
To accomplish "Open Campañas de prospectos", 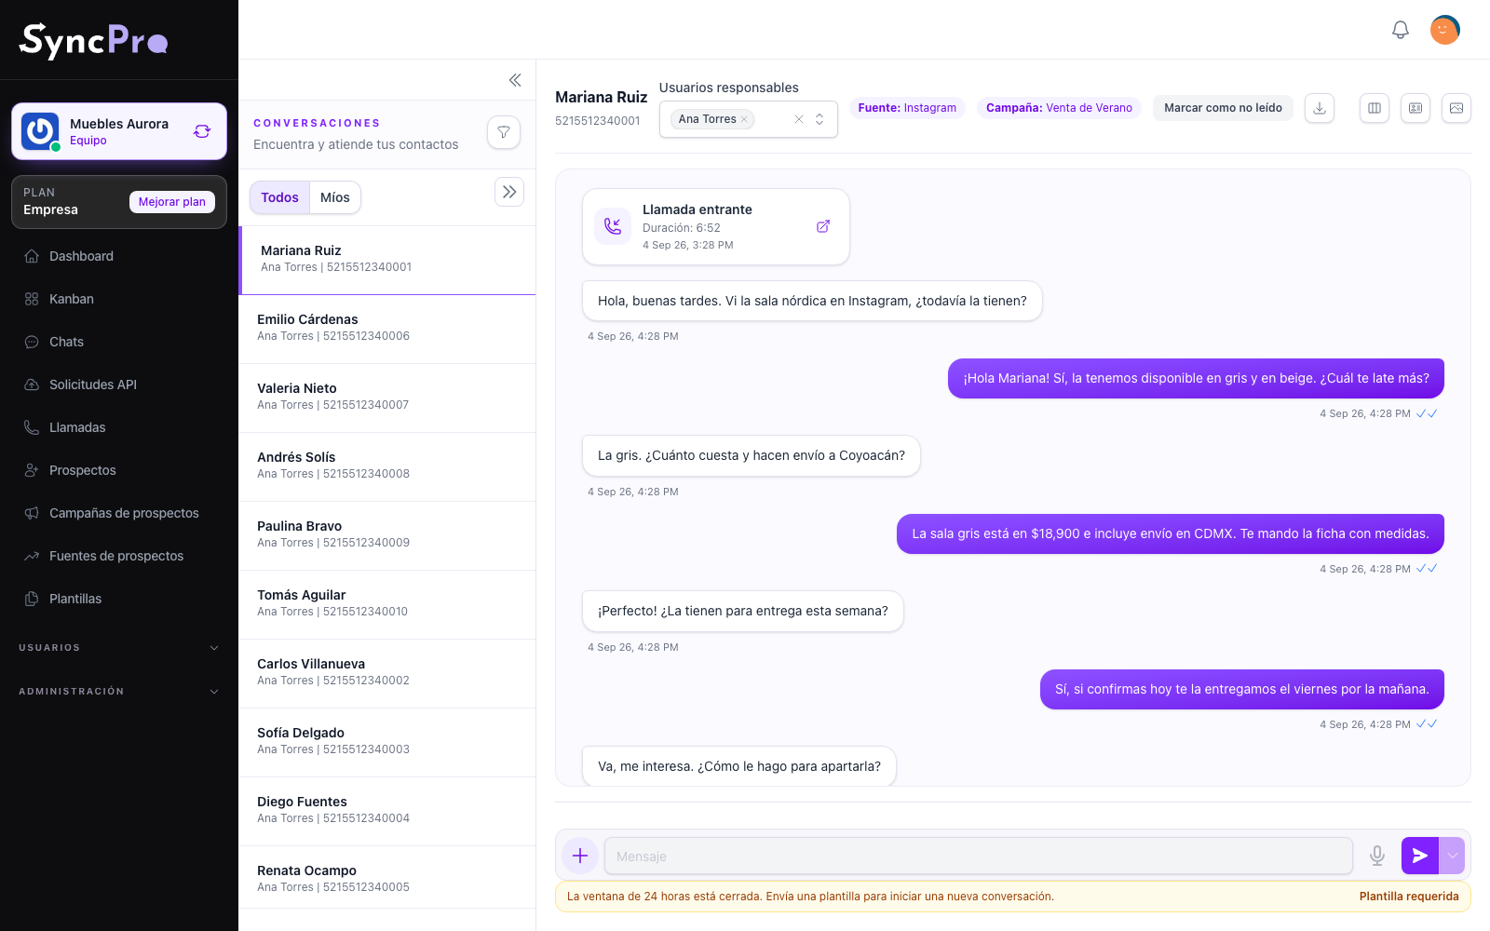I will 119,513.
